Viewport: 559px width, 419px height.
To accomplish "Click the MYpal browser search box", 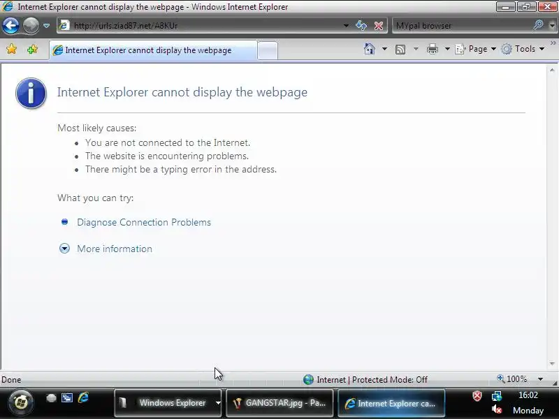I will (x=462, y=26).
